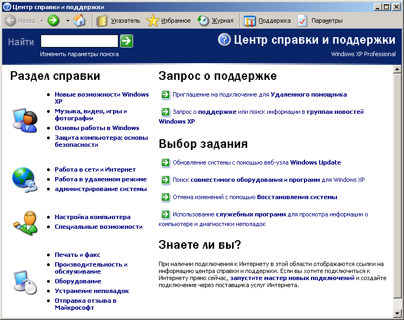
Task: Open Печать и факс topic
Action: tap(77, 255)
